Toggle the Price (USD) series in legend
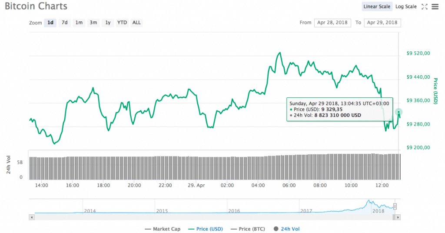This screenshot has width=445, height=233. click(206, 229)
